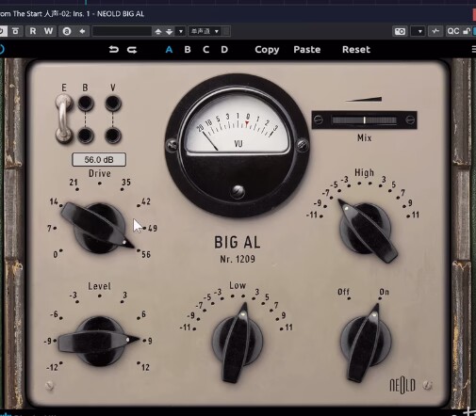The image size is (476, 416).
Task: Click the VU meter zero adjust screw
Action: click(x=238, y=191)
